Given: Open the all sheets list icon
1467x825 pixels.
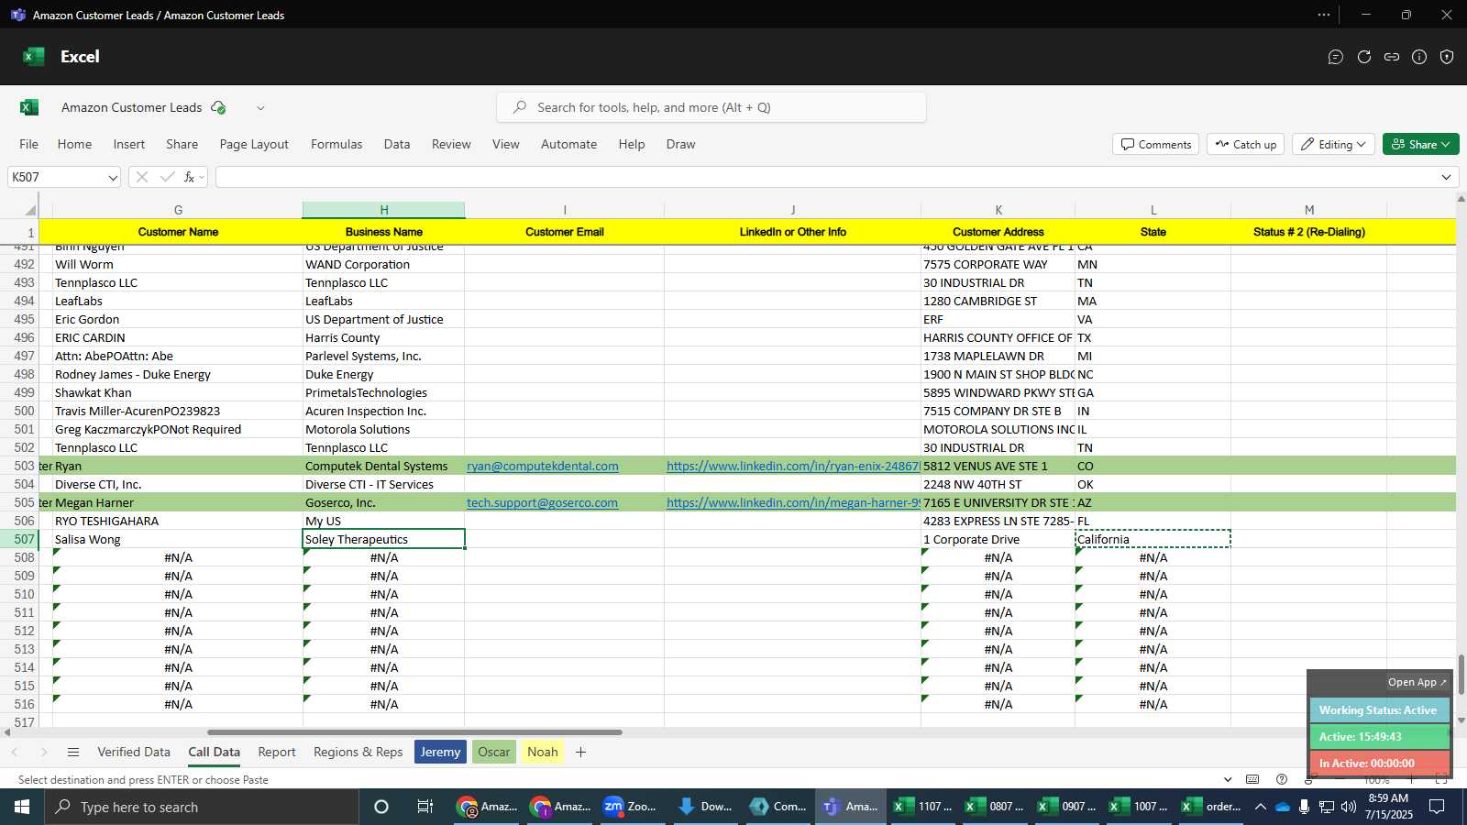Looking at the screenshot, I should click(73, 752).
